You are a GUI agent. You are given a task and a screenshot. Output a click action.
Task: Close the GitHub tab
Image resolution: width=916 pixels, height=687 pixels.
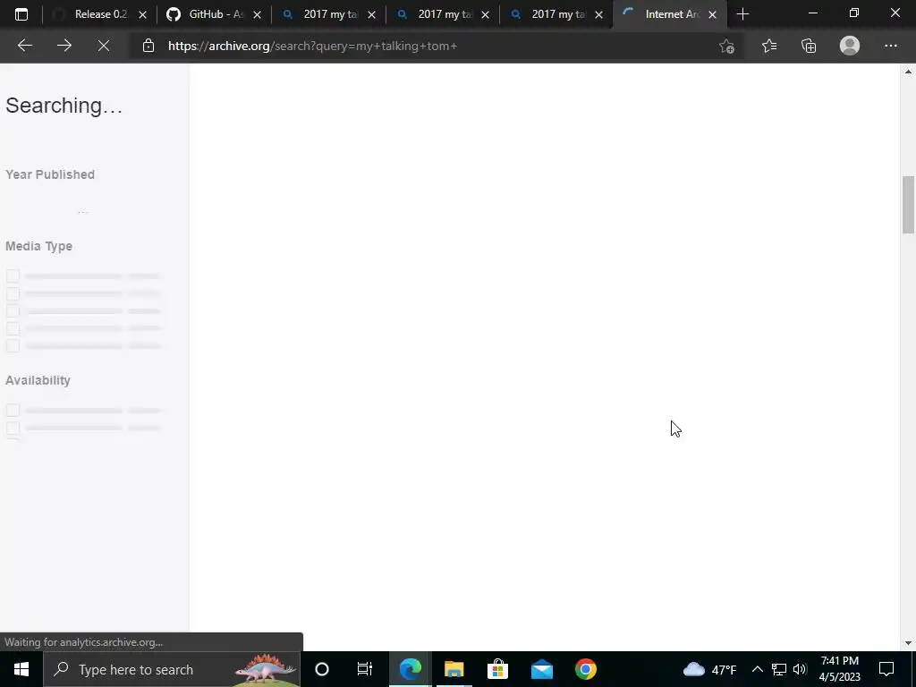pyautogui.click(x=257, y=14)
